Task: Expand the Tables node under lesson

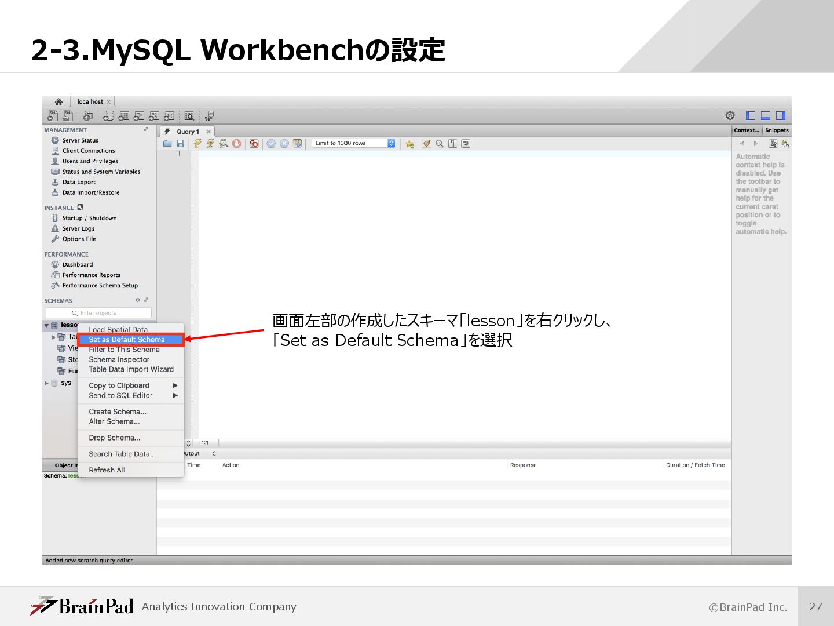Action: point(54,337)
